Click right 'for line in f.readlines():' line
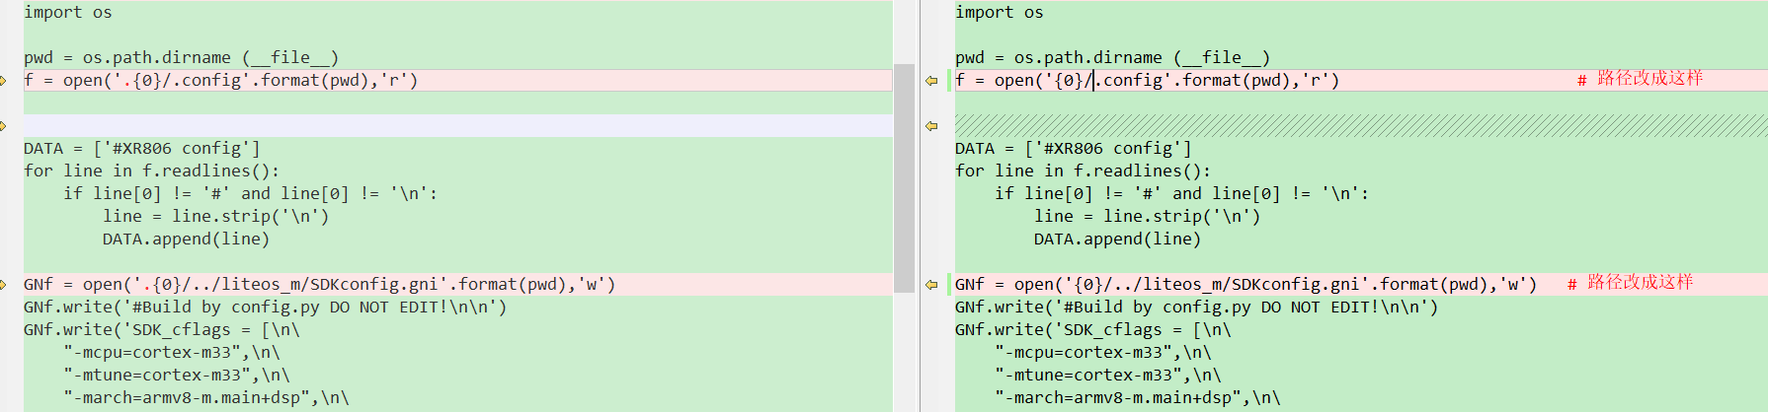The width and height of the screenshot is (1768, 412). pos(1084,172)
